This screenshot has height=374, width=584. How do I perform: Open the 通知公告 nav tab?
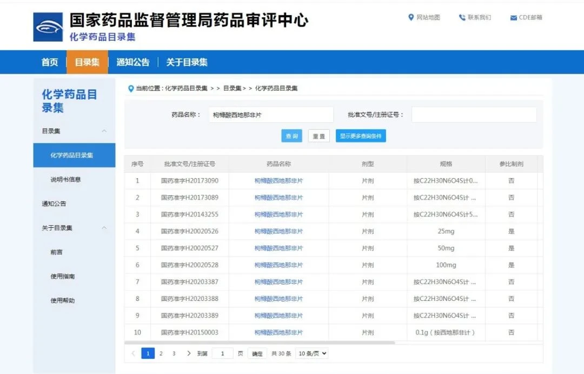[133, 62]
